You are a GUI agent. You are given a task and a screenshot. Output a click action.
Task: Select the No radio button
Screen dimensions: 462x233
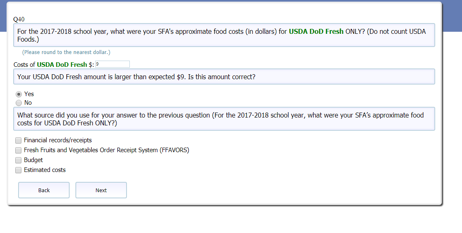pos(19,103)
